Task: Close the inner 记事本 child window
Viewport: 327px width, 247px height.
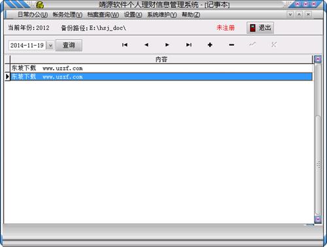Action: coord(308,14)
